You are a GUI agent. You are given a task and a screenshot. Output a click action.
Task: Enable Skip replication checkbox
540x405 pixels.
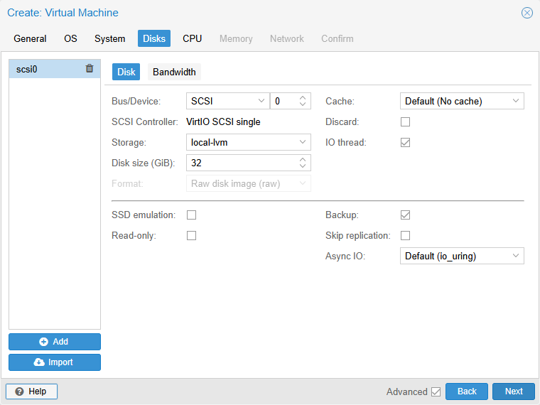[405, 236]
